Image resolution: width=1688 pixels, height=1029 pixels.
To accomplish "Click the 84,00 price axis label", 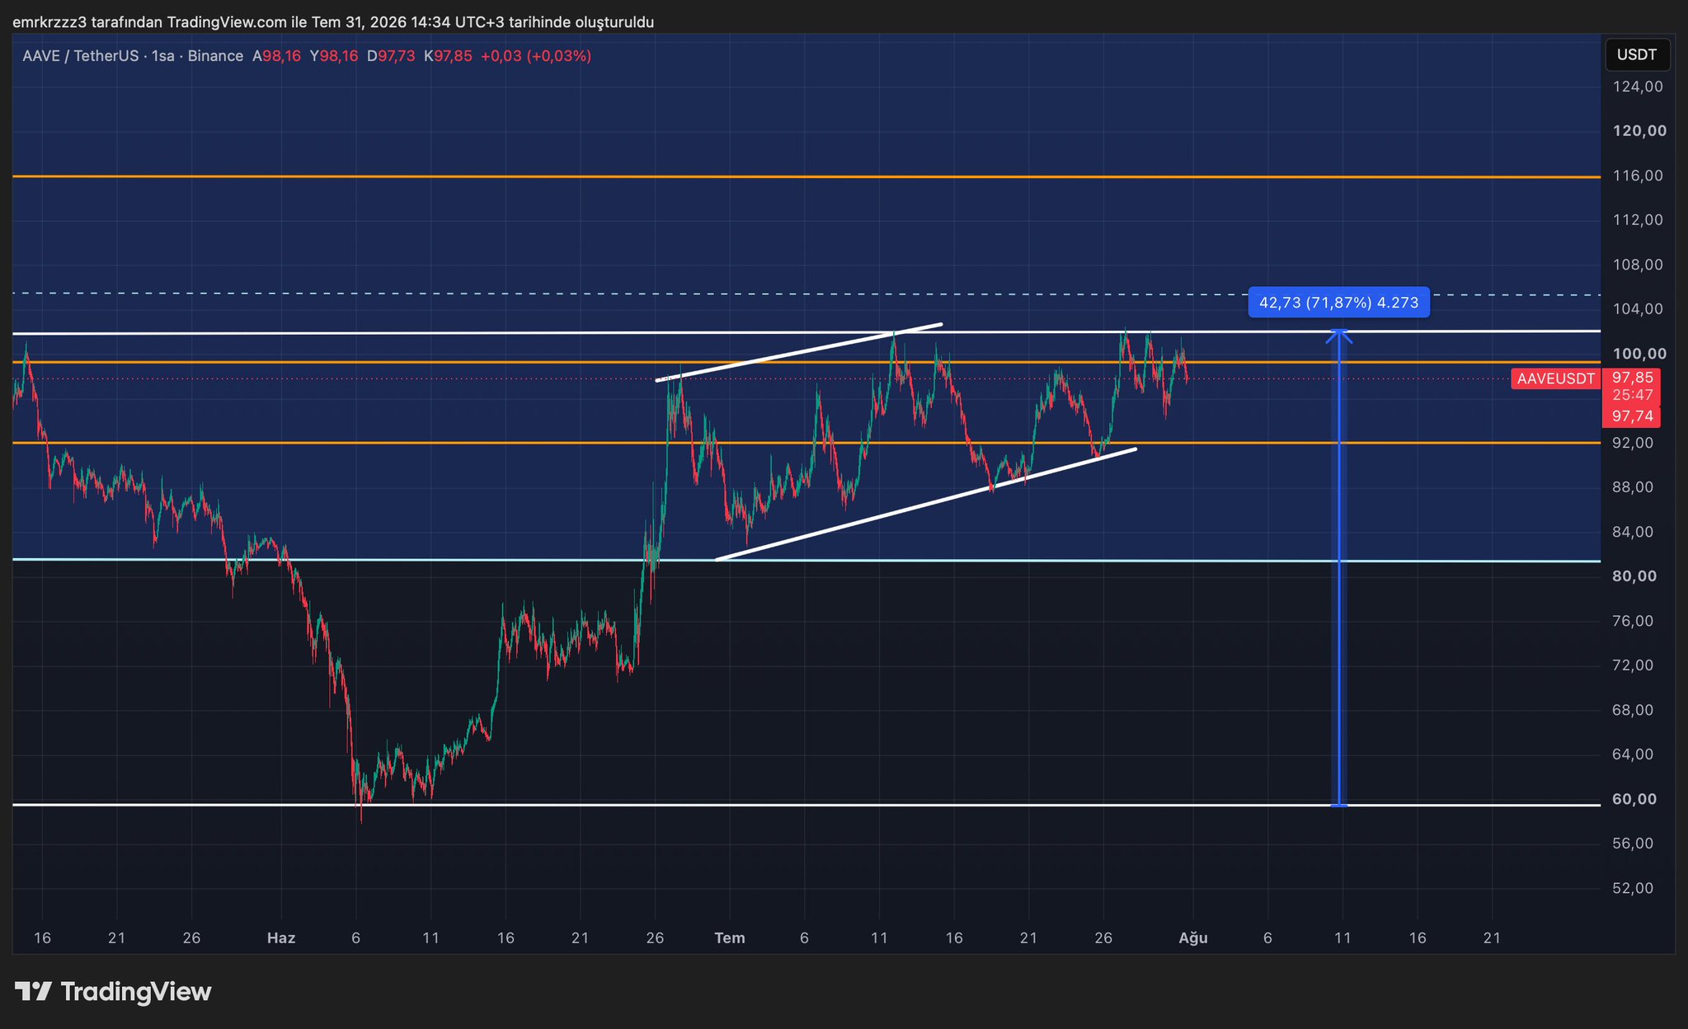I will coord(1633,532).
